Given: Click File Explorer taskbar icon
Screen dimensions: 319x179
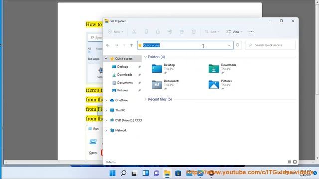Looking at the screenshot, I should 167,173.
